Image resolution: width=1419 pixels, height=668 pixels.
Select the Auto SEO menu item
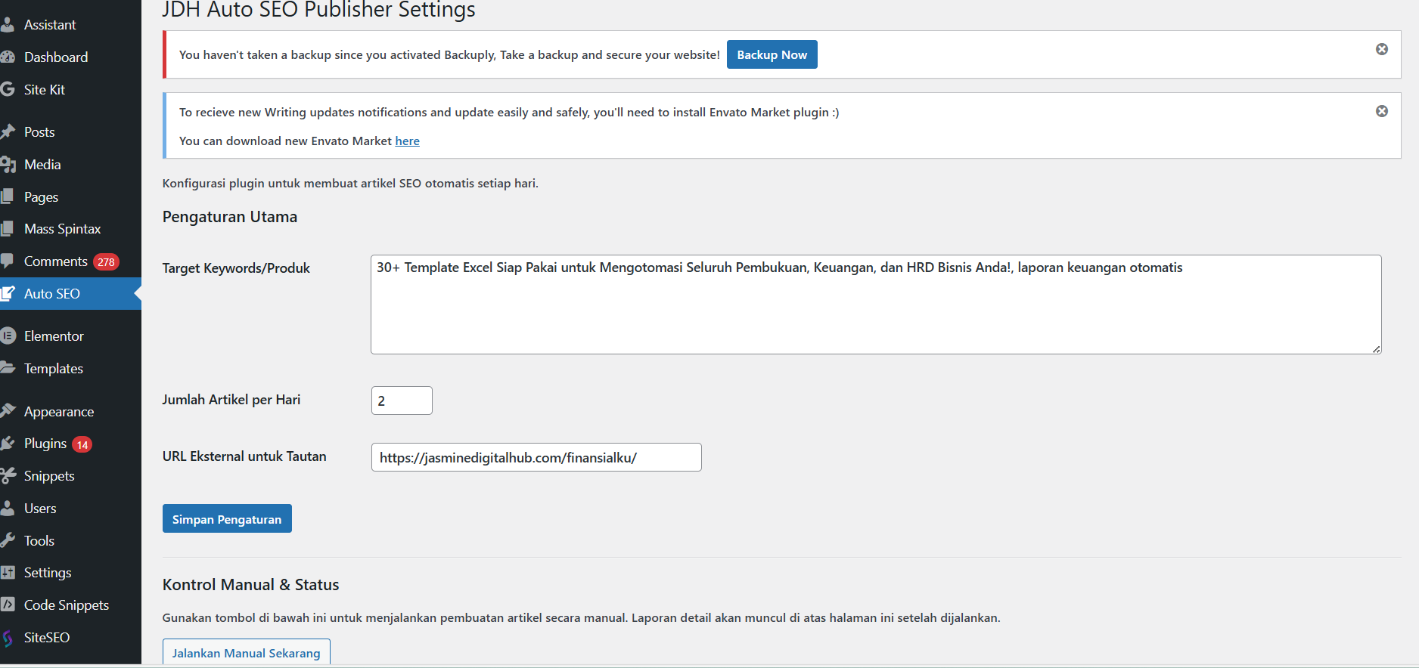coord(70,294)
